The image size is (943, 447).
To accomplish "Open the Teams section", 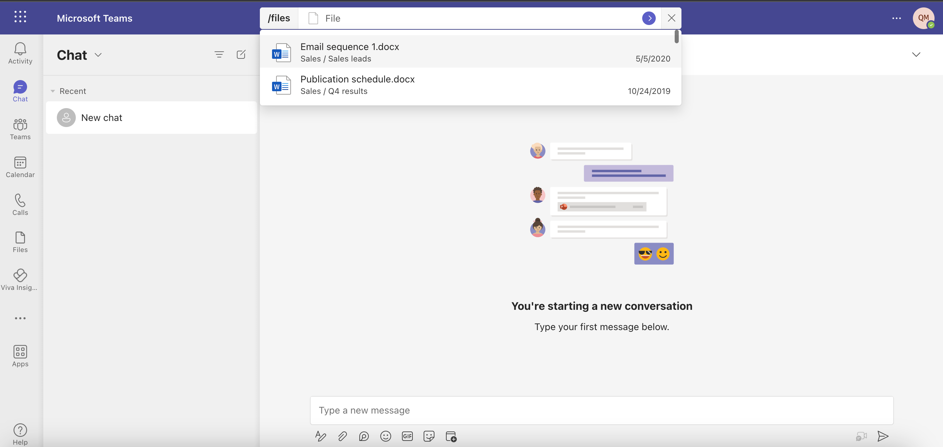I will [20, 129].
